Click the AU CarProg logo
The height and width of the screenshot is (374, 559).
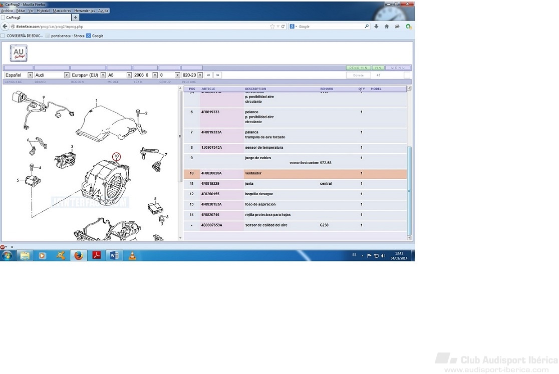pos(19,53)
